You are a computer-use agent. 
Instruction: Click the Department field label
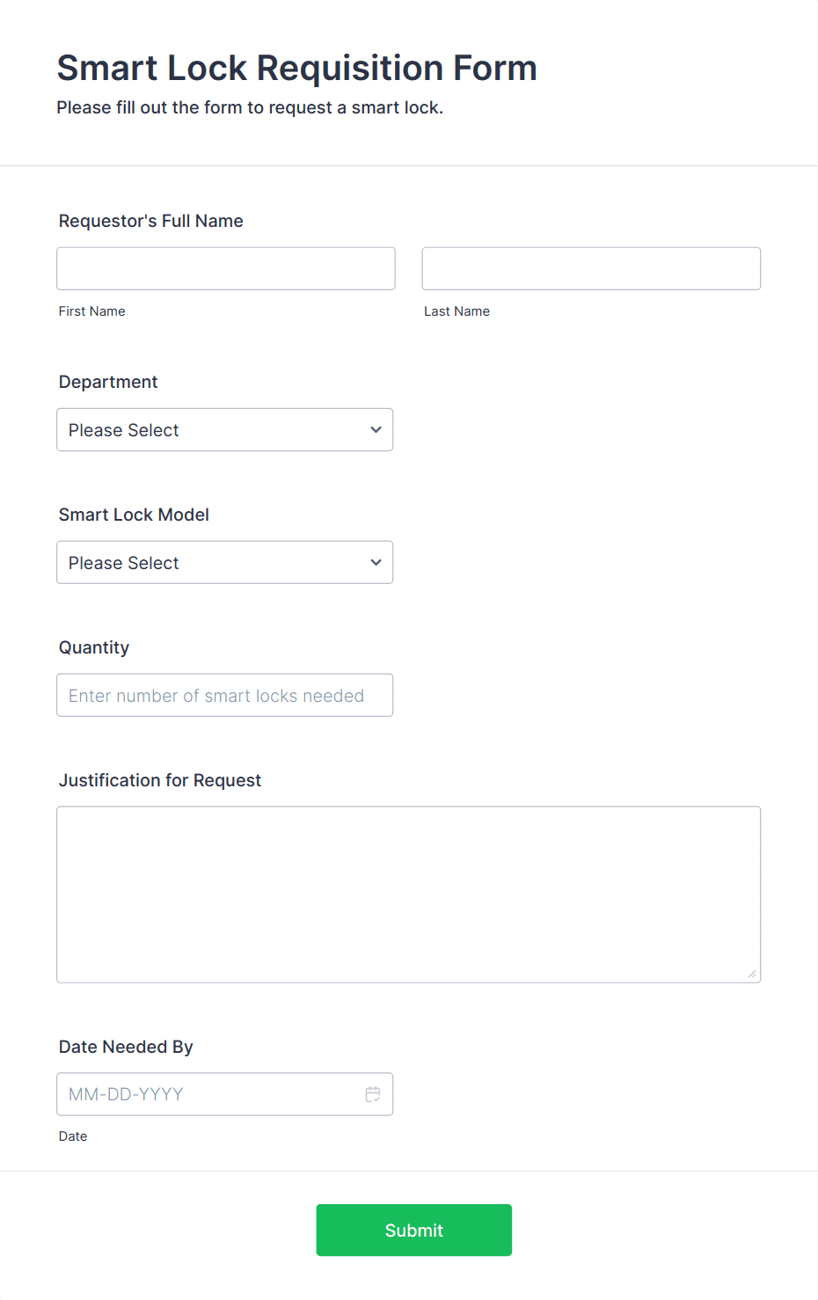[108, 382]
